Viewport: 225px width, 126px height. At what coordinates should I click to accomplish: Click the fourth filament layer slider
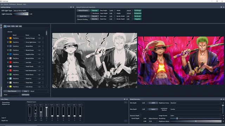click(46, 112)
